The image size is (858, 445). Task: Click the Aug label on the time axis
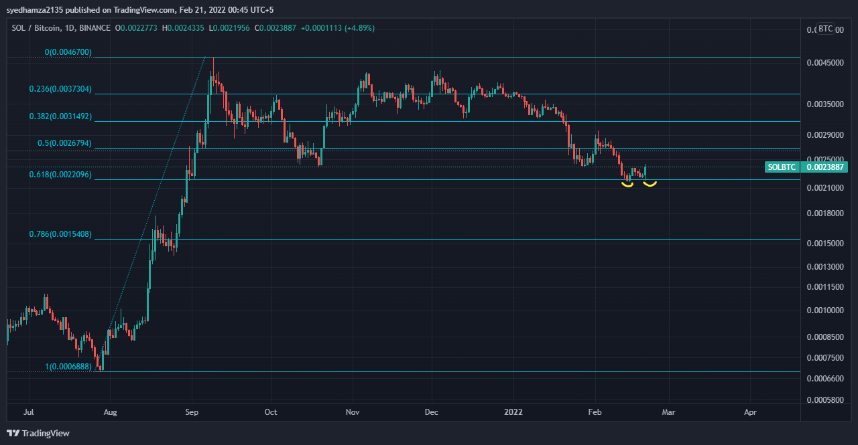(x=111, y=412)
